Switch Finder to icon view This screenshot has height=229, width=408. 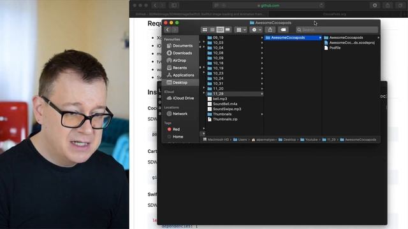point(205,30)
